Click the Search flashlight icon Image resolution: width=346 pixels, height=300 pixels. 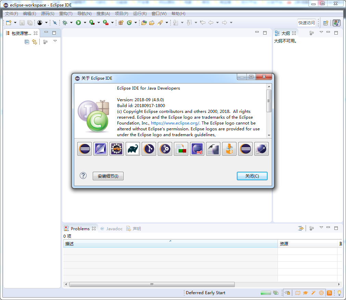tap(160, 23)
